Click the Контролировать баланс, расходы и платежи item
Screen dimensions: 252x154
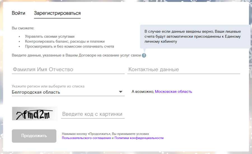pos(64,42)
